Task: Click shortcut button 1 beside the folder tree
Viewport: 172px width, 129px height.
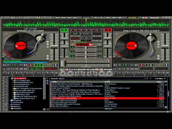Action: tap(6, 78)
